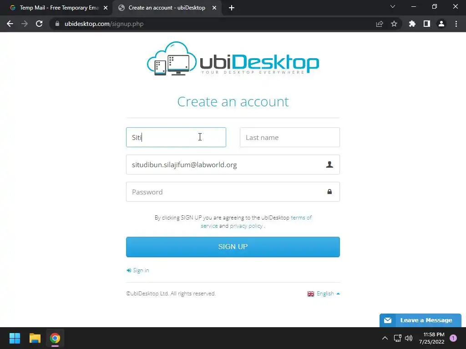The image size is (466, 349).
Task: Follow the Sign in link
Action: pos(138,270)
